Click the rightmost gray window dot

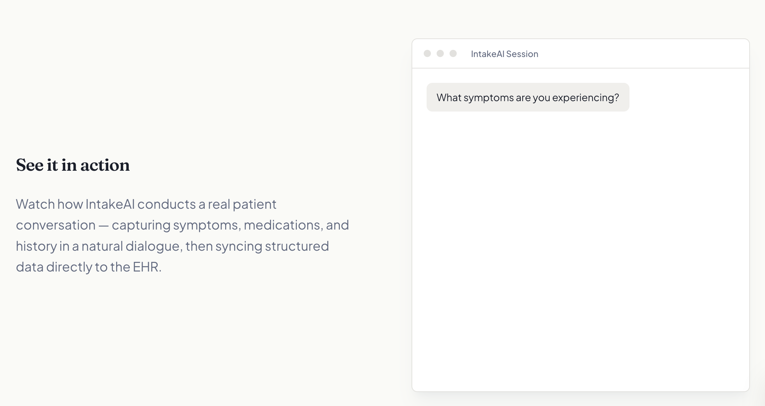(453, 53)
